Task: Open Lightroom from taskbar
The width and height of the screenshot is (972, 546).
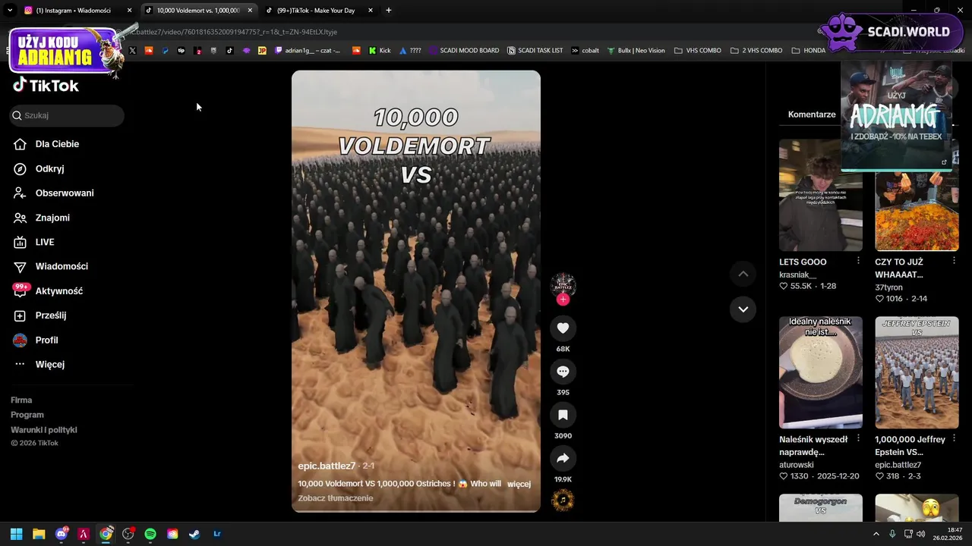Action: [217, 534]
